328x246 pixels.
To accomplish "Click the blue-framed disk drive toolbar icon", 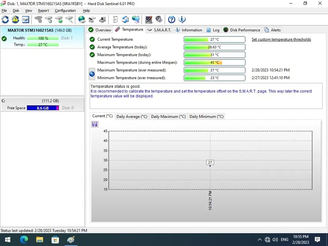I will 25,19.
